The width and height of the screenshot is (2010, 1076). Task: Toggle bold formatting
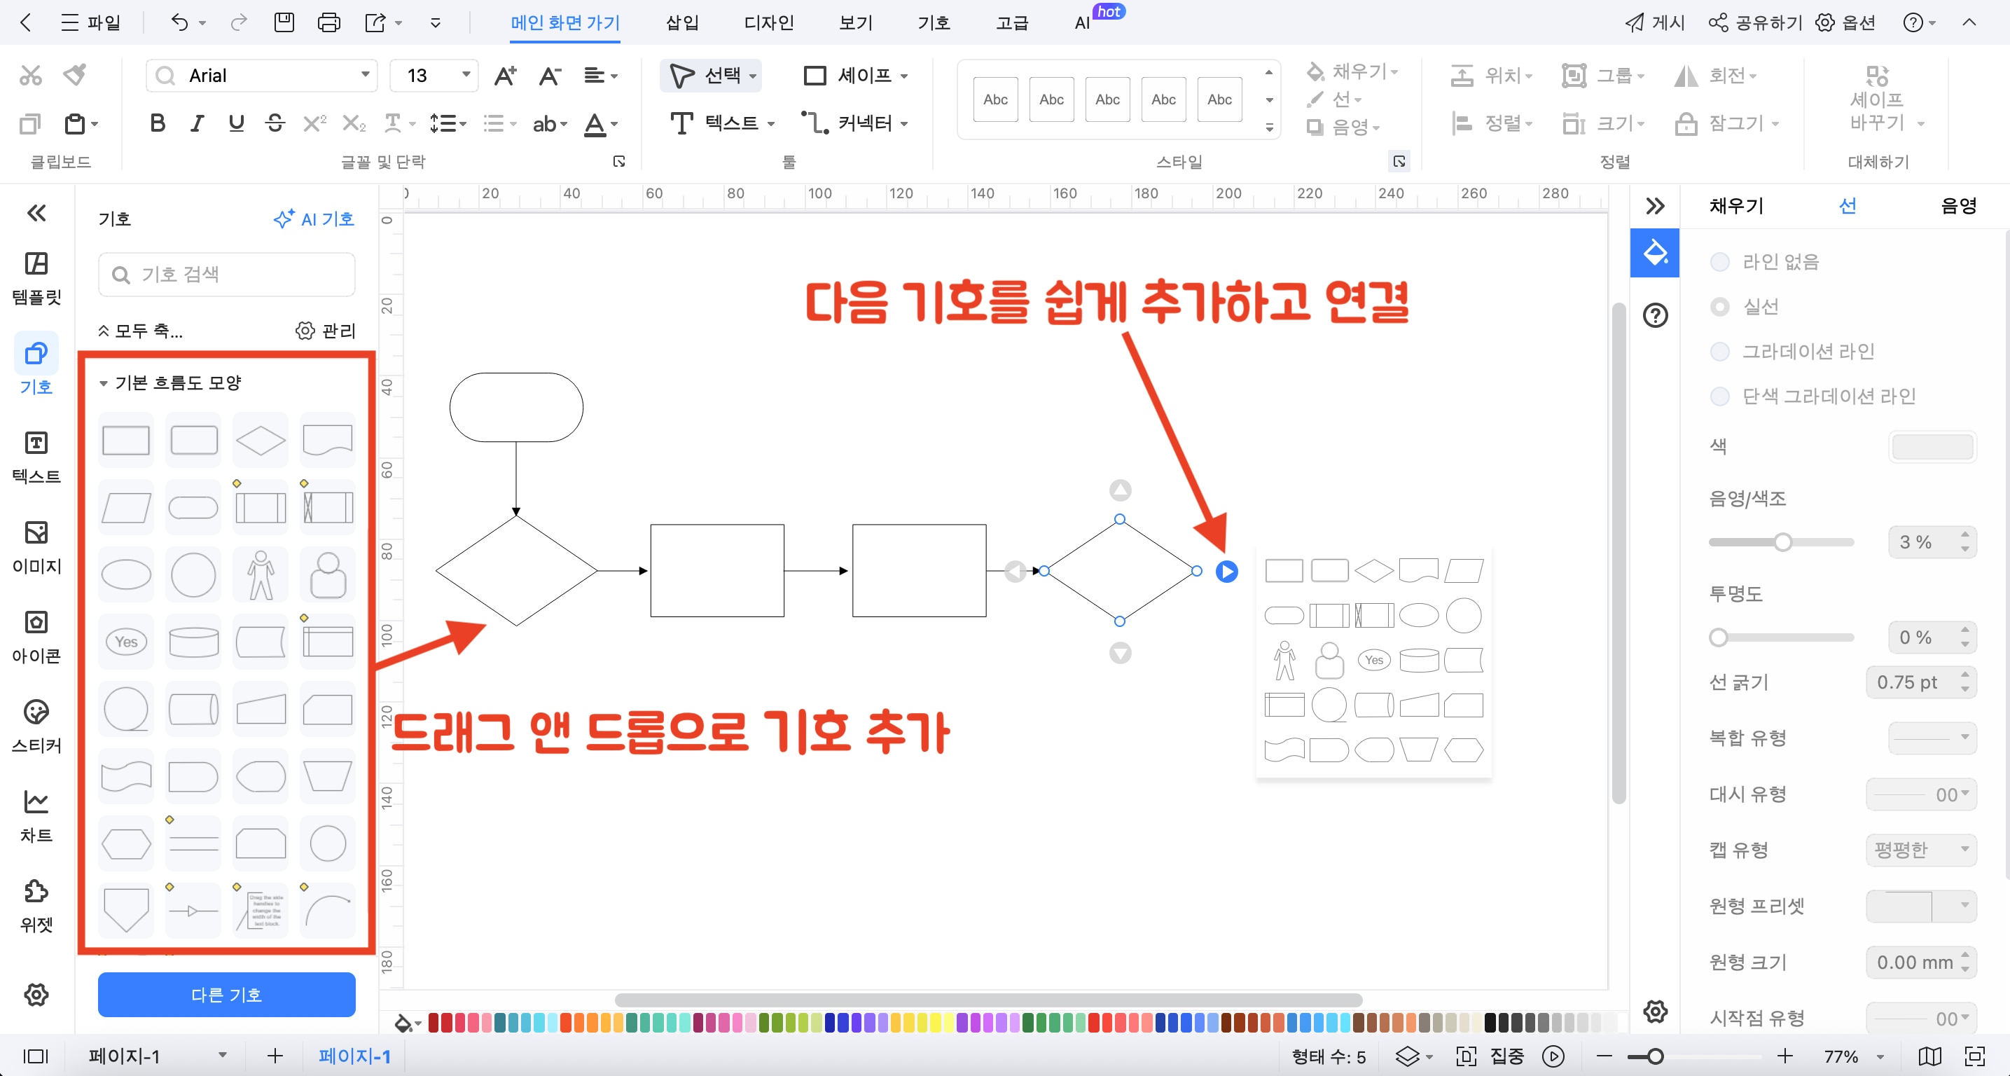157,123
